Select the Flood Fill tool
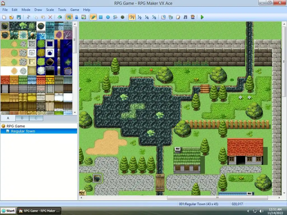This screenshot has width=287, height=215. 115,17
